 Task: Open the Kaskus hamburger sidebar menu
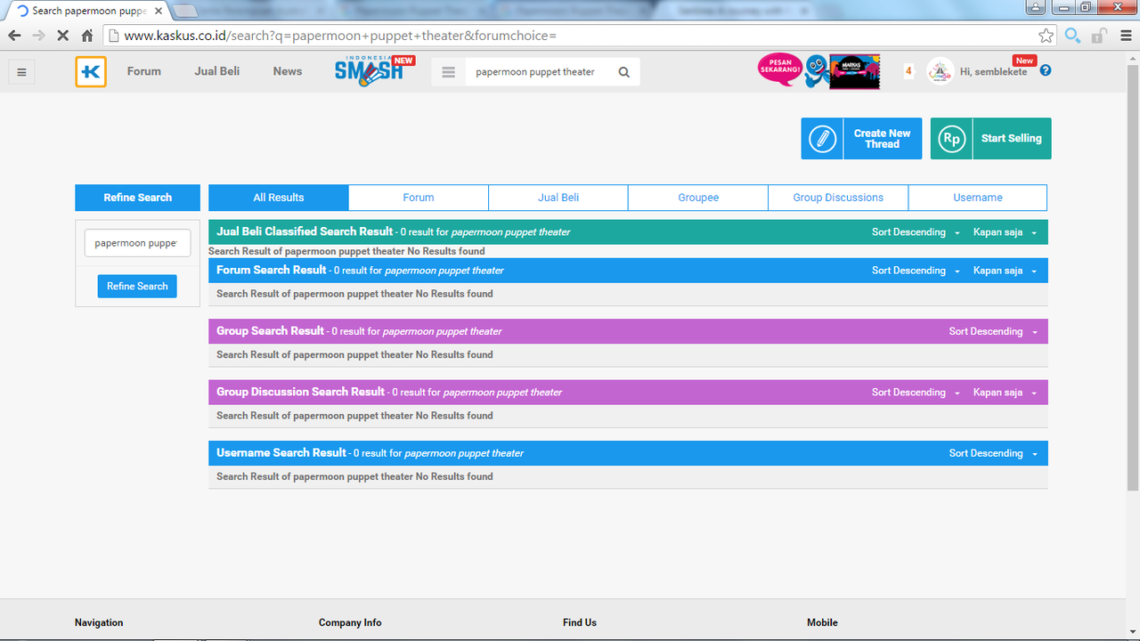(22, 72)
